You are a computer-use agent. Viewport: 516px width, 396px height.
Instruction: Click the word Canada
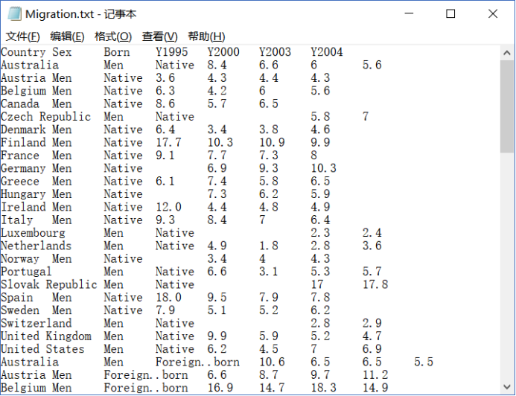coord(20,104)
